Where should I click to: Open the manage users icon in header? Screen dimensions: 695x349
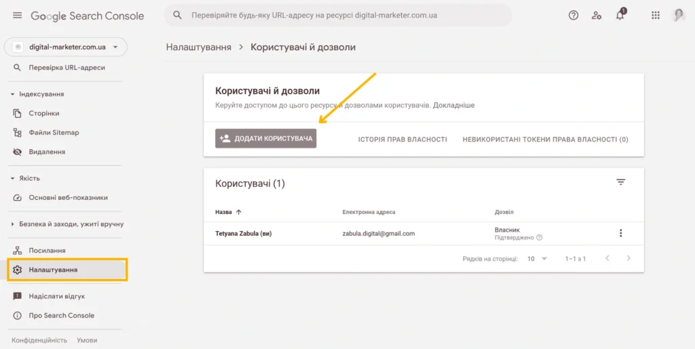coord(597,16)
